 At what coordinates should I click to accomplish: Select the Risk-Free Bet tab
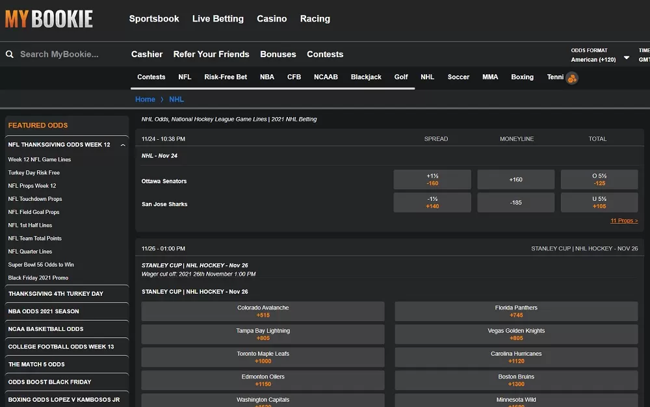tap(226, 77)
